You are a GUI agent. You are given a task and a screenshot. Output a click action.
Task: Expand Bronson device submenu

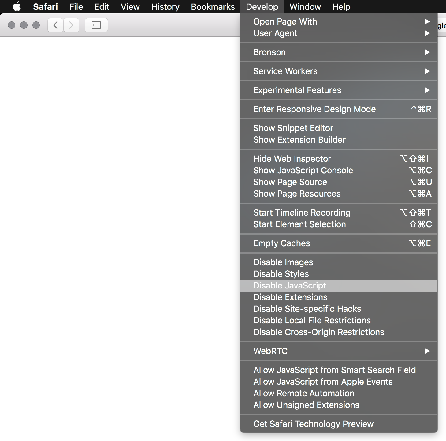click(339, 52)
